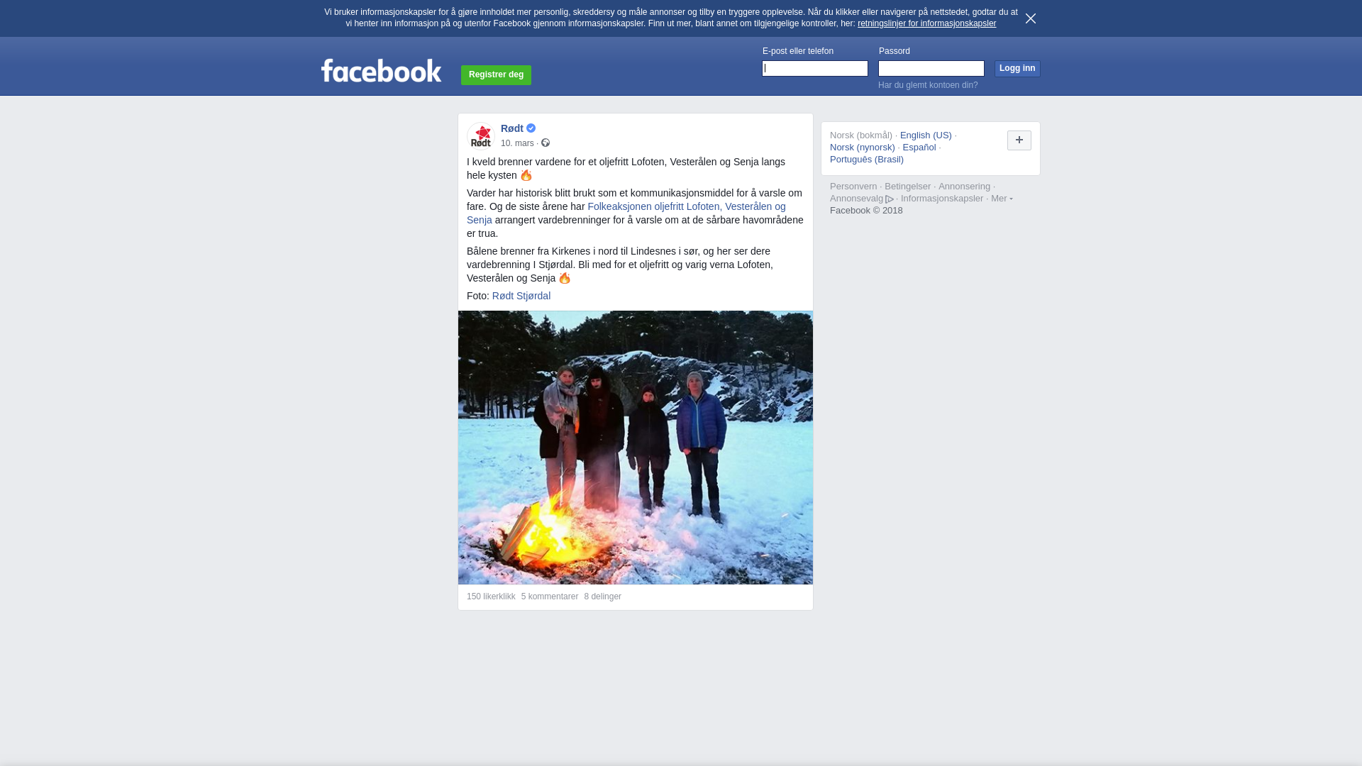Image resolution: width=1362 pixels, height=766 pixels.
Task: View the 5 kommentarer on the post
Action: (550, 596)
